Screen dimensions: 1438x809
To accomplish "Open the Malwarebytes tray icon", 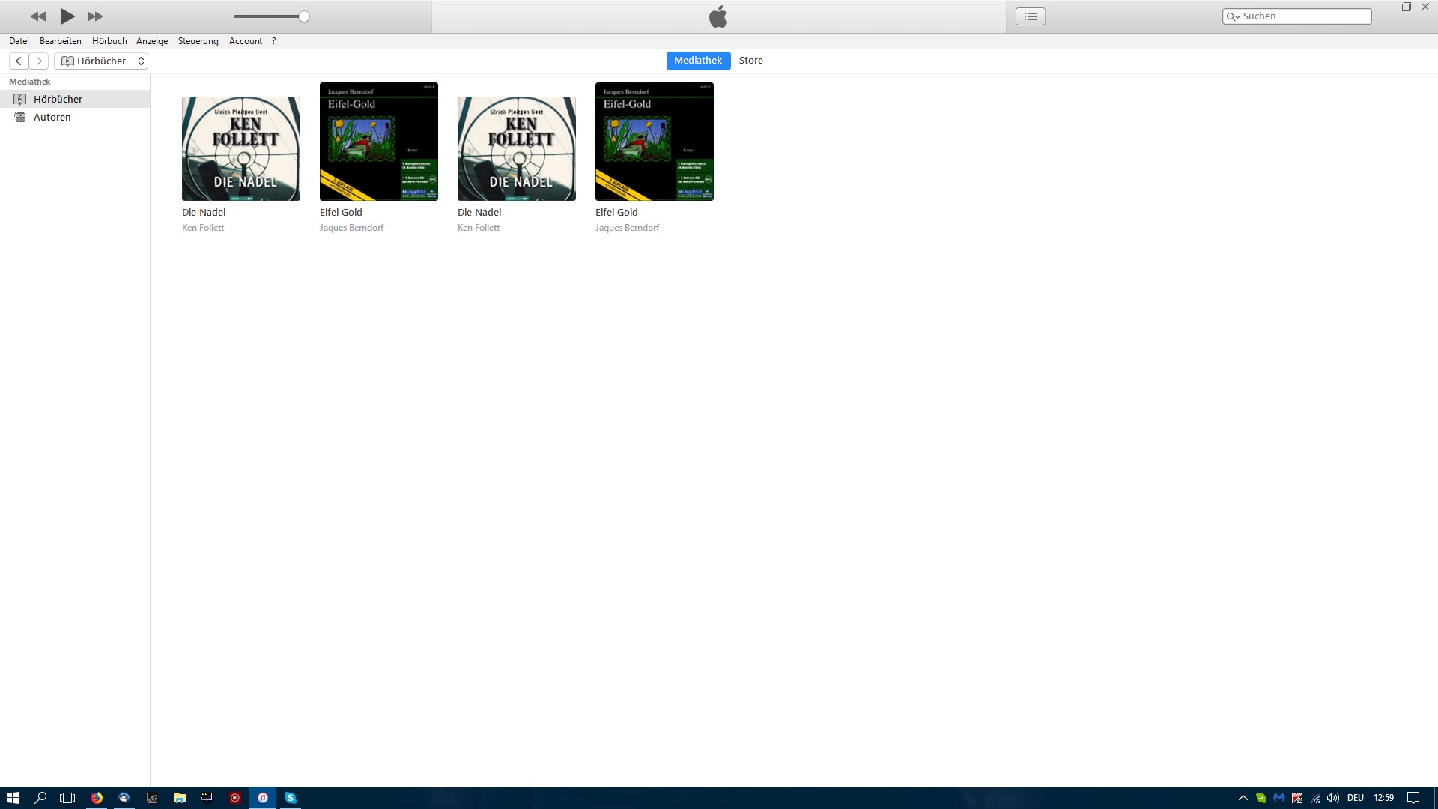I will click(1279, 798).
